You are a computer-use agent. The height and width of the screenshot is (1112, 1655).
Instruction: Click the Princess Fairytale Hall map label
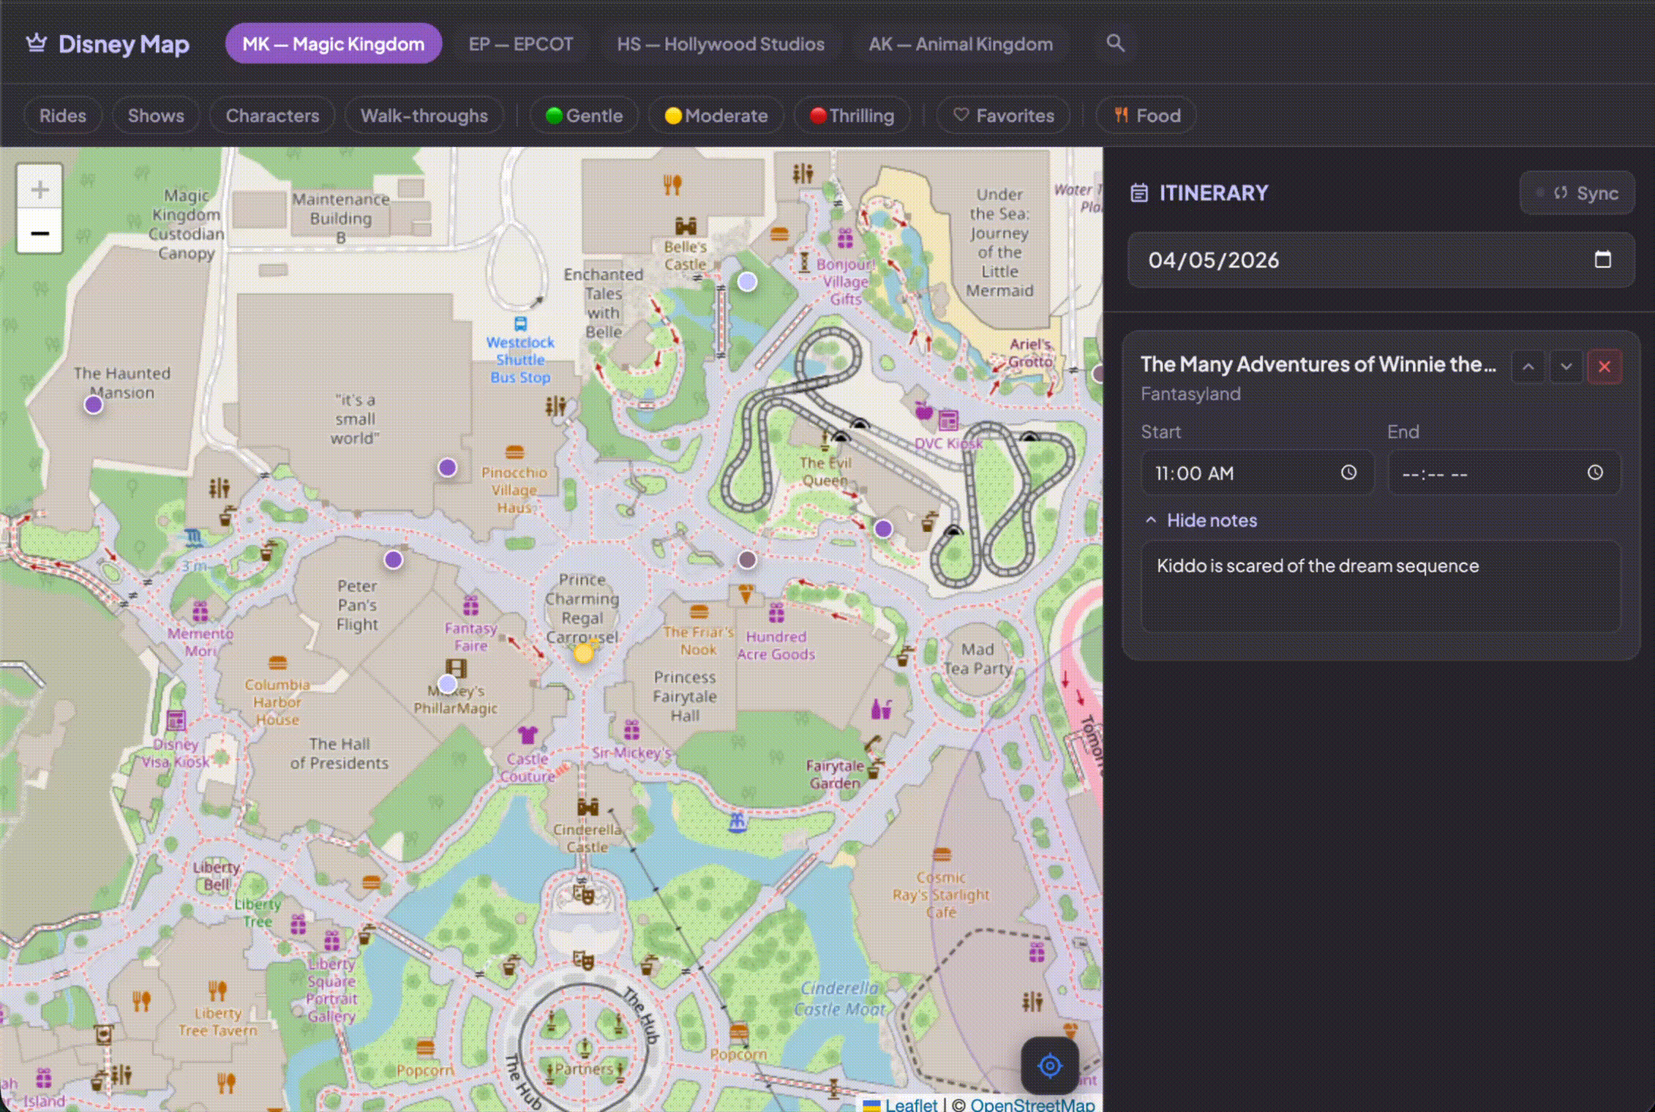tap(685, 696)
